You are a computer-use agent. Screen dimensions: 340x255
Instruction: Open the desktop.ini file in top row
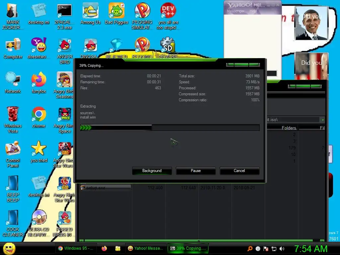pyautogui.click(x=39, y=14)
